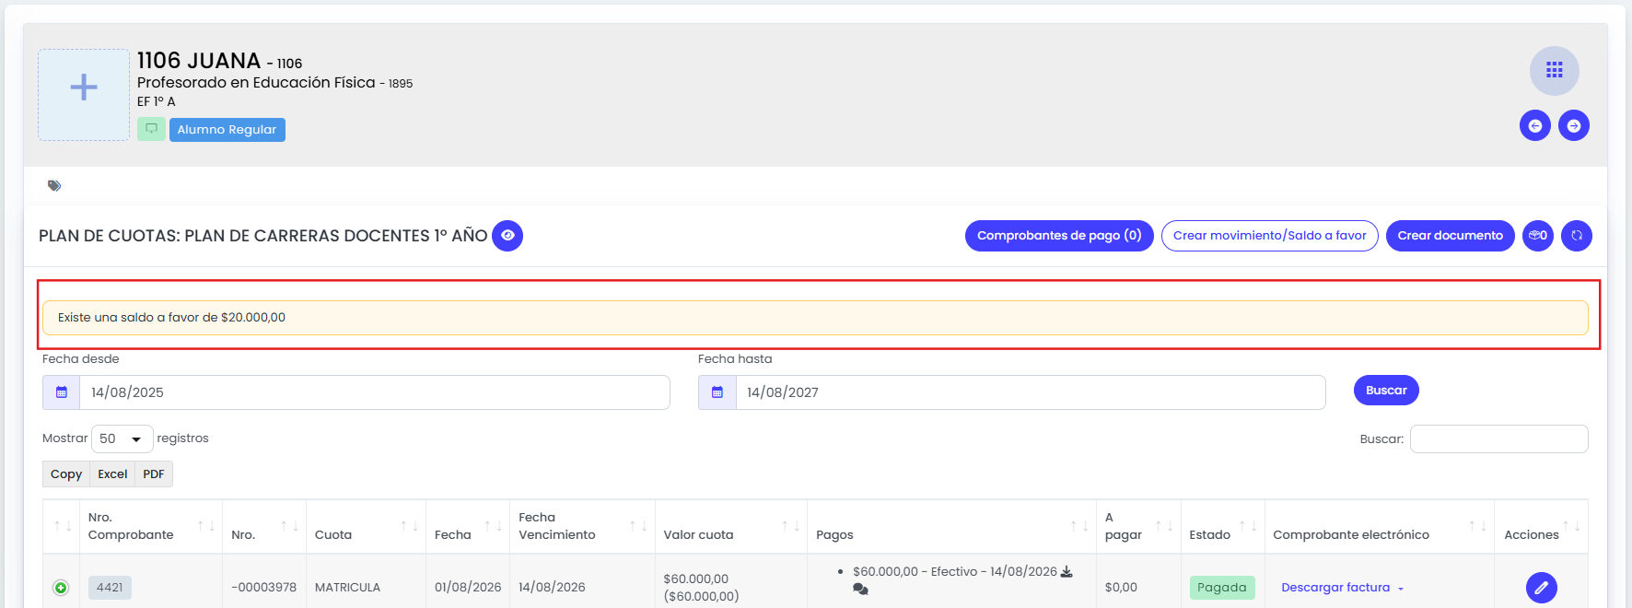Sort by the Pagos column header
This screenshot has height=608, width=1632.
coord(951,526)
